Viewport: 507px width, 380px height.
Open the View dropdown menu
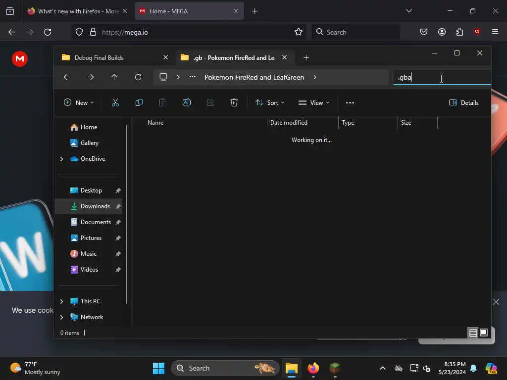coord(313,103)
